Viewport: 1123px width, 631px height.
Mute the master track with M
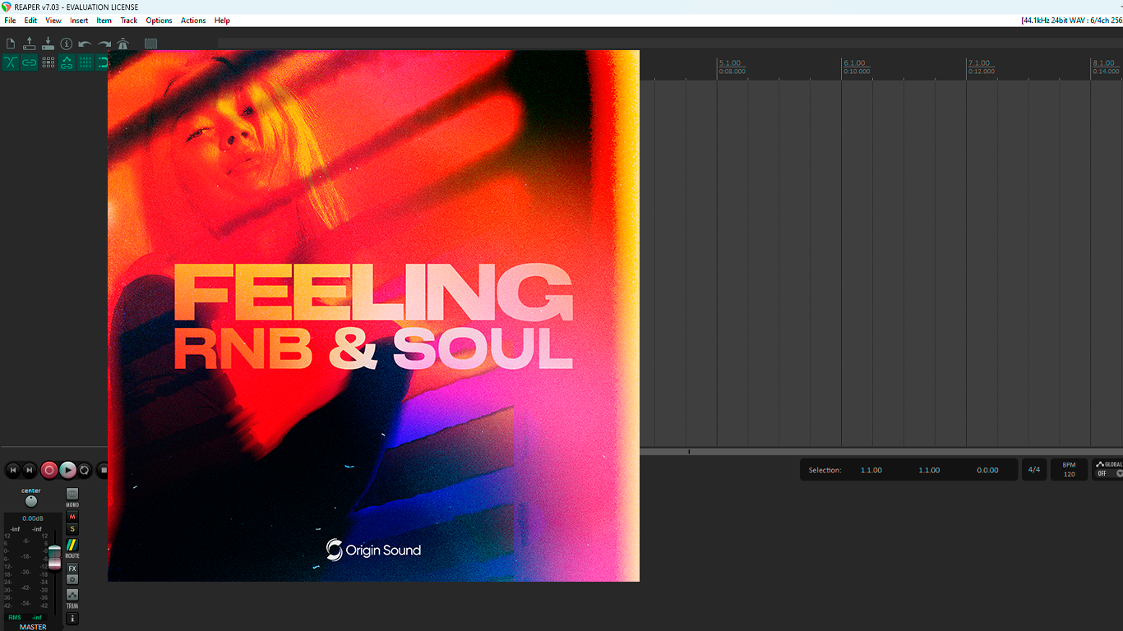point(72,517)
